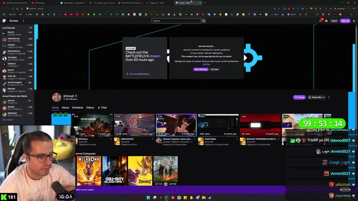Open a new browser tab with plus
358x201 pixels.
[x=205, y=3]
